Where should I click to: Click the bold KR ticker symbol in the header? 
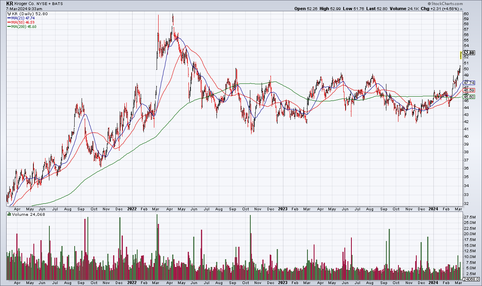[x=10, y=3]
